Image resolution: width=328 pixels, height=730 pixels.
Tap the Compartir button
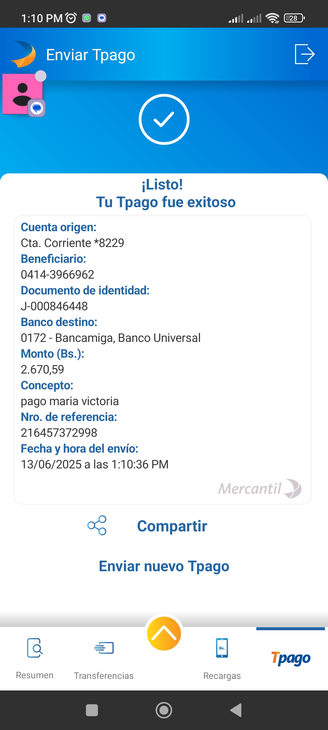(x=172, y=526)
